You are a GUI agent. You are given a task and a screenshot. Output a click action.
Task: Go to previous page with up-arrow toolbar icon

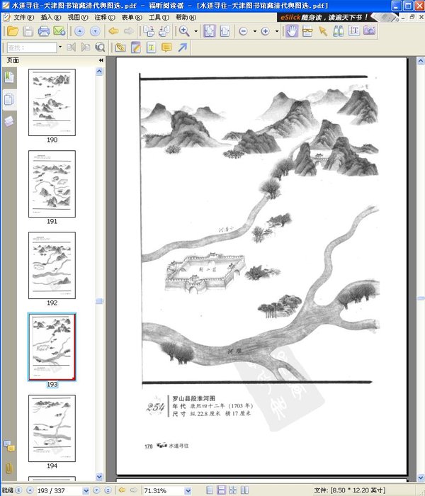click(x=79, y=31)
